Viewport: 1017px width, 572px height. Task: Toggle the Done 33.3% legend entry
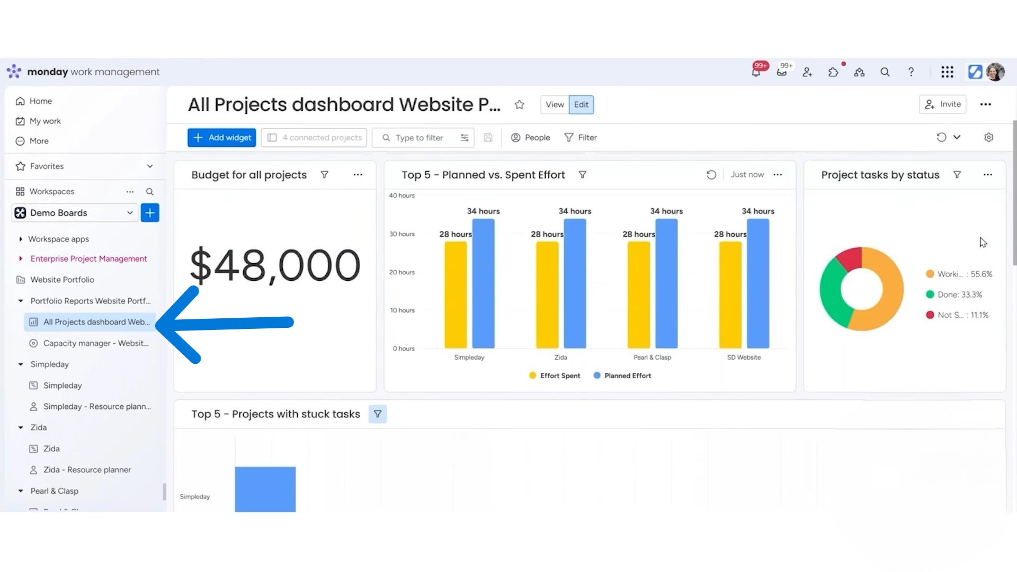click(953, 294)
